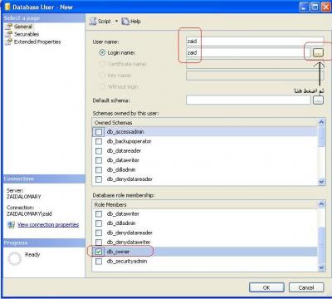The width and height of the screenshot is (332, 299).
Task: Check db_denydatareader in Owned Schemas
Action: (99, 179)
